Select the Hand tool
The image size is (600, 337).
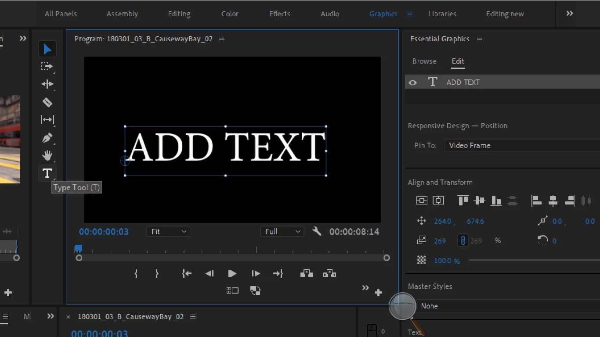[47, 155]
